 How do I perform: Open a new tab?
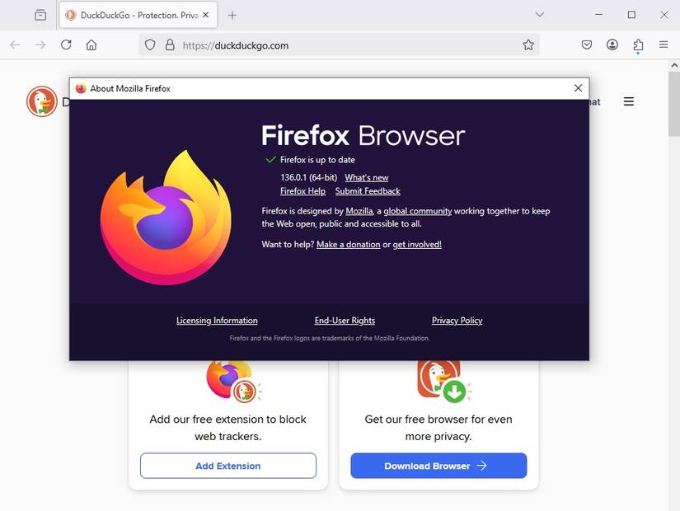tap(232, 15)
